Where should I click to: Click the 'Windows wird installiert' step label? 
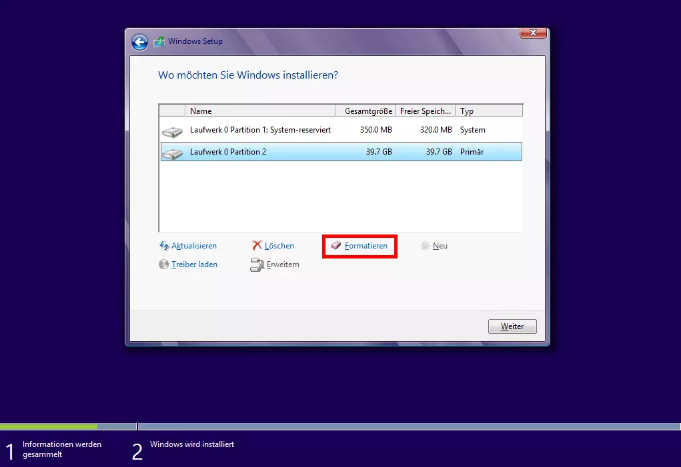click(192, 444)
